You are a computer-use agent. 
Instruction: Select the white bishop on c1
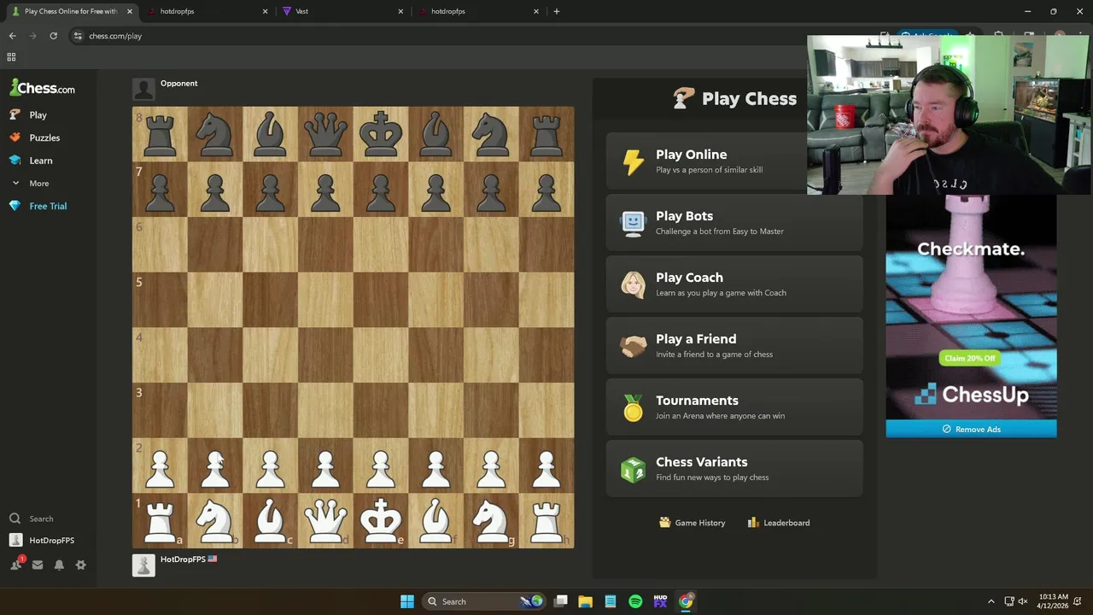point(271,520)
